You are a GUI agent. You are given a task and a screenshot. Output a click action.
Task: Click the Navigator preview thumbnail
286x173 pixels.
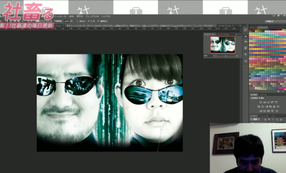pyautogui.click(x=223, y=44)
